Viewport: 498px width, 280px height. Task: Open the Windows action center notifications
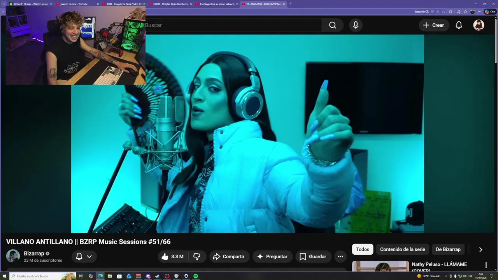[491, 276]
